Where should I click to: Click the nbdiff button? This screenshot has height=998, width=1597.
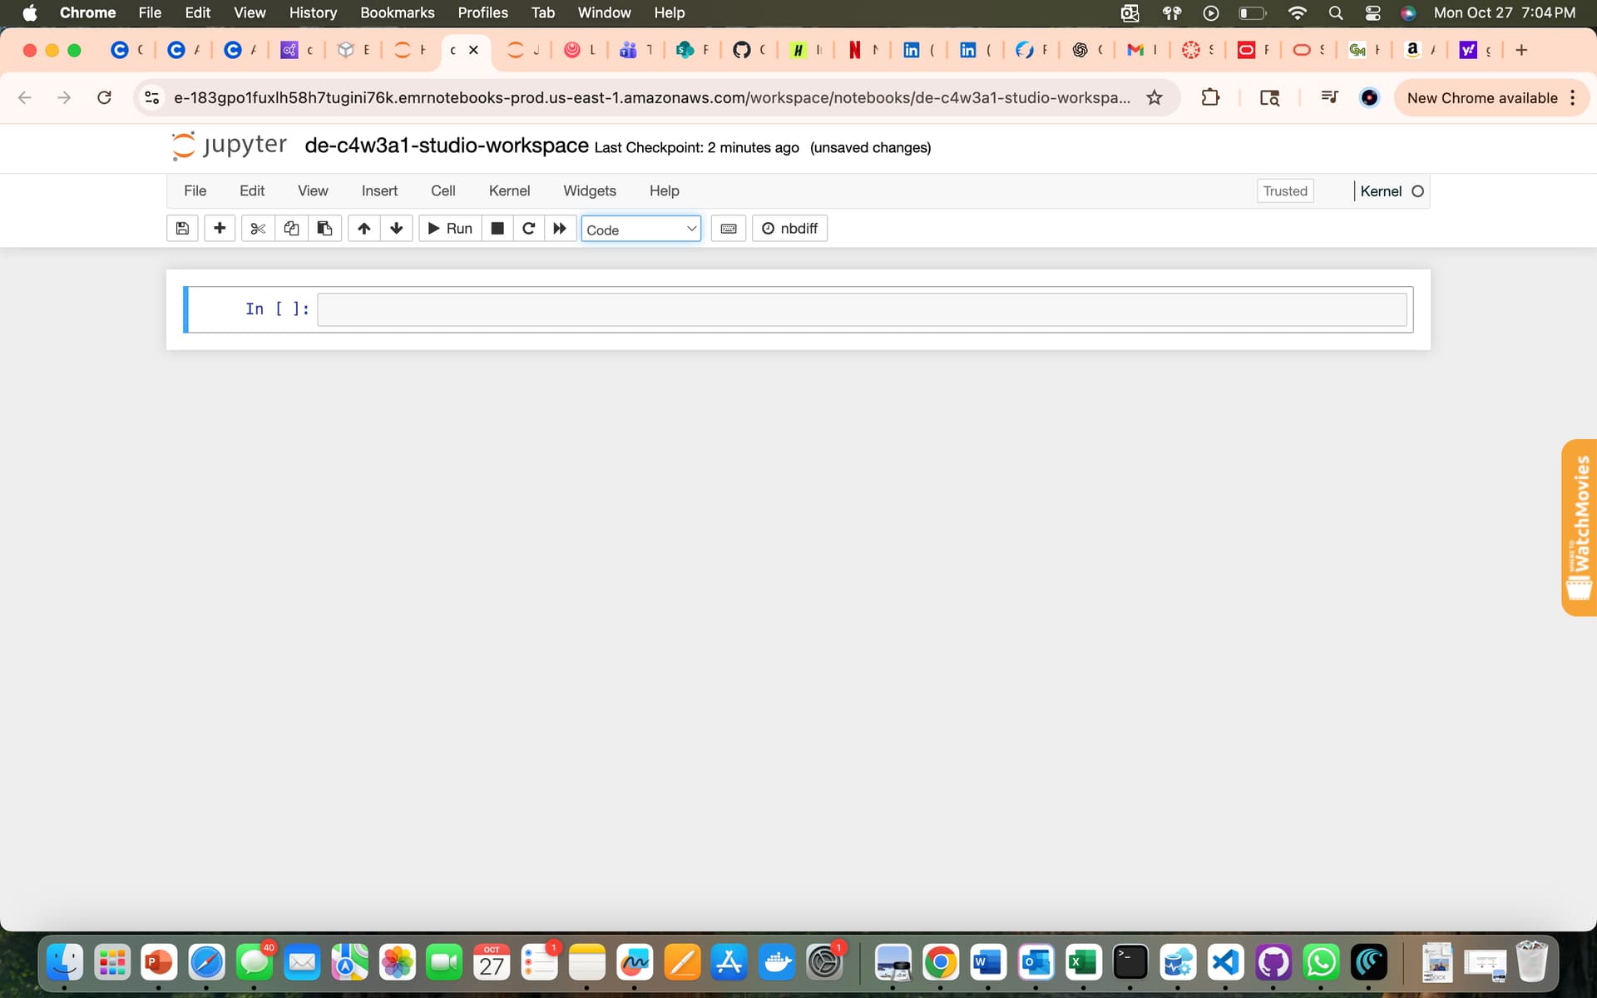tap(789, 228)
